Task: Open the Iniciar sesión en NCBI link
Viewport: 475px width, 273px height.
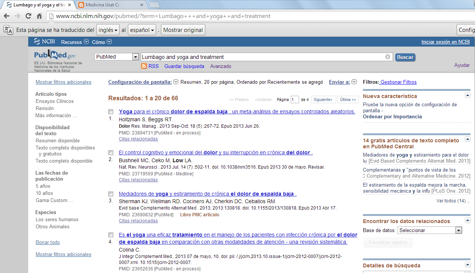Action: (445, 42)
